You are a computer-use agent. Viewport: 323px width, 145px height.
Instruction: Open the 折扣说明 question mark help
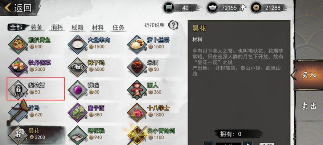(x=173, y=25)
